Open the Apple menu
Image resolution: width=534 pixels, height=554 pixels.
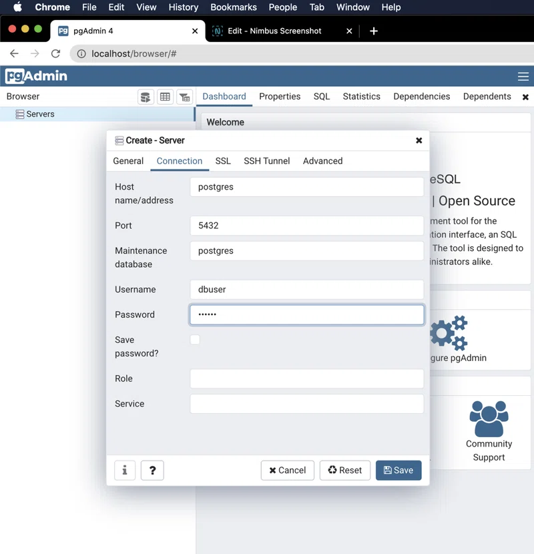point(17,7)
